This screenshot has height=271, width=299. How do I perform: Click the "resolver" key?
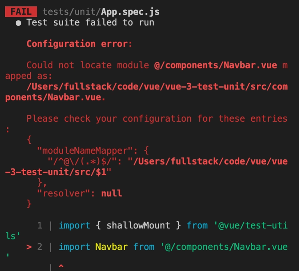point(64,193)
